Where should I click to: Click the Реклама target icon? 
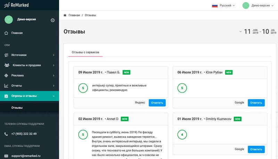6,75
